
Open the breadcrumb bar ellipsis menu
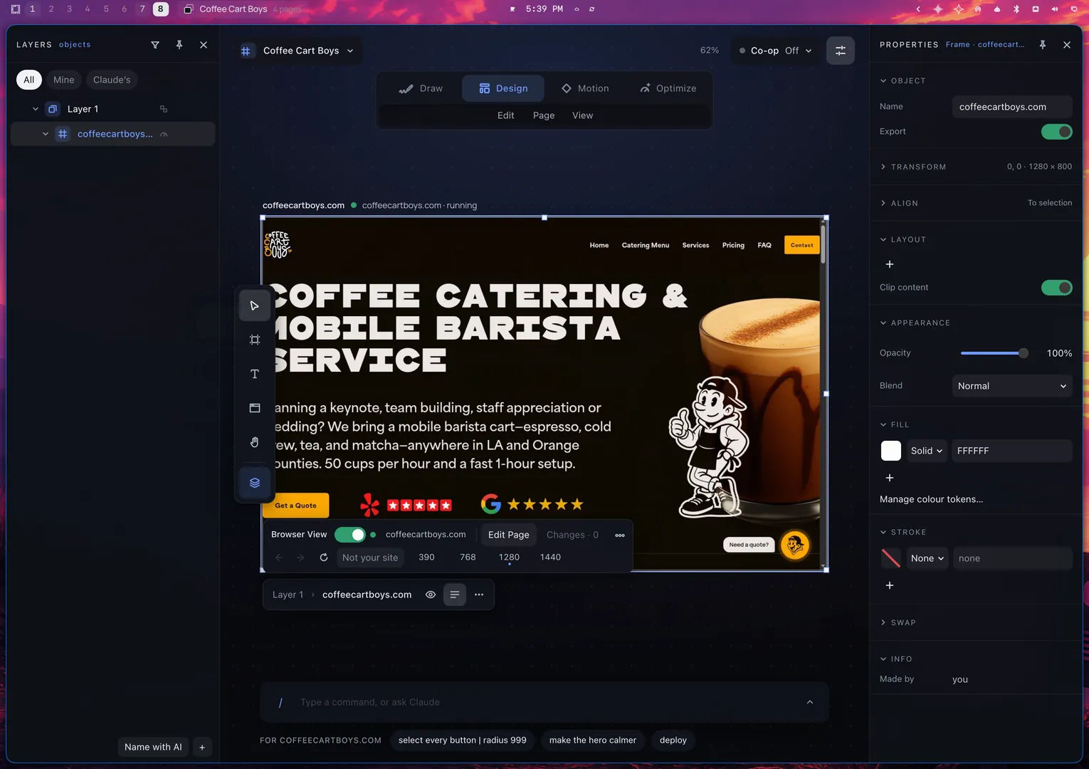pos(479,595)
